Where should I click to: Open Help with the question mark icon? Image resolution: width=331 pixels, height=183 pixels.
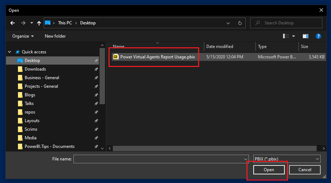[x=318, y=36]
